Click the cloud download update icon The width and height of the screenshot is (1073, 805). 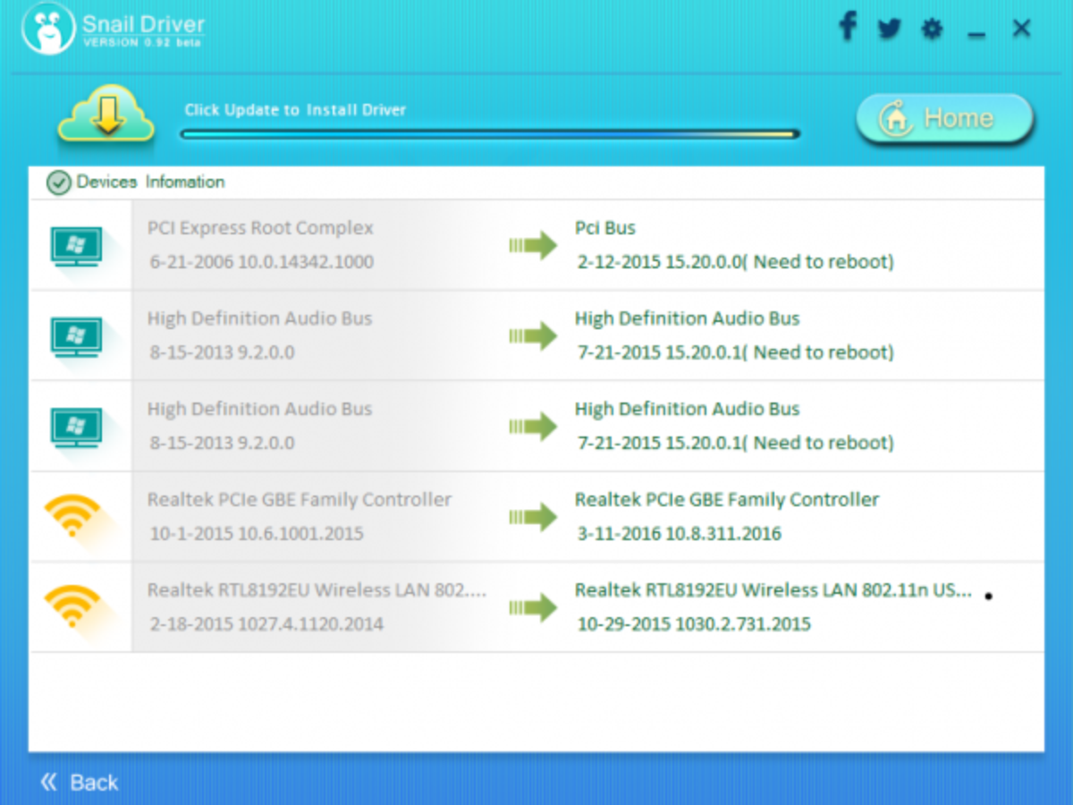point(106,114)
